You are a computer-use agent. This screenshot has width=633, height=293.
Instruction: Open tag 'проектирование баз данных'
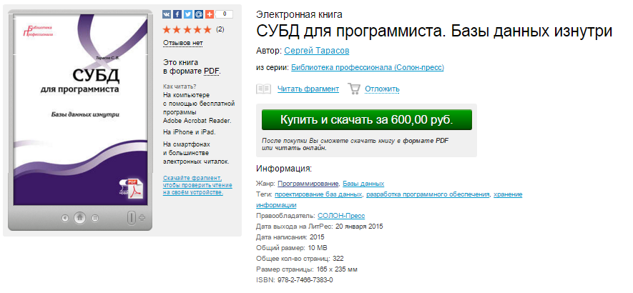[x=318, y=194]
